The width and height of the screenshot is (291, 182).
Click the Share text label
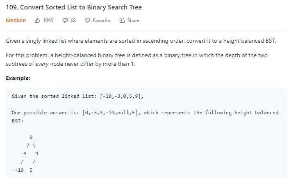(134, 21)
